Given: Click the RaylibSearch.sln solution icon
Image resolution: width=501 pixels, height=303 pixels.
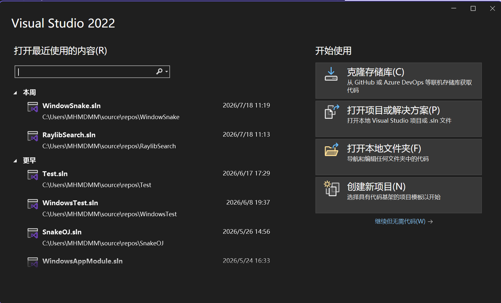Looking at the screenshot, I should click(33, 136).
